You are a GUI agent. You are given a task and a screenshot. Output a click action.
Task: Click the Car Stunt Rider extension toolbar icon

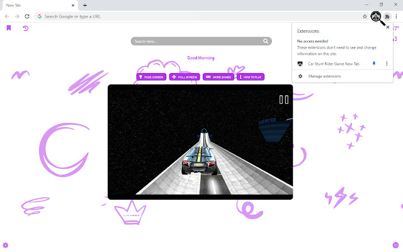(x=376, y=17)
